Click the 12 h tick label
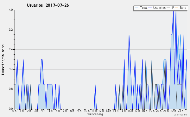 click(101, 111)
